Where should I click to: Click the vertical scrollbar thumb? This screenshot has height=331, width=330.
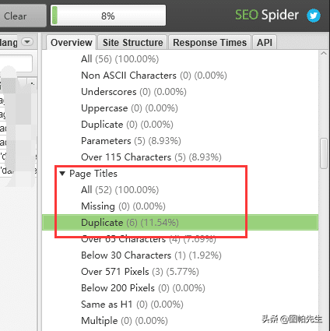[324, 153]
